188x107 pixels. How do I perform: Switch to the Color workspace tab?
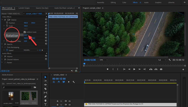pyautogui.click(x=124, y=2)
